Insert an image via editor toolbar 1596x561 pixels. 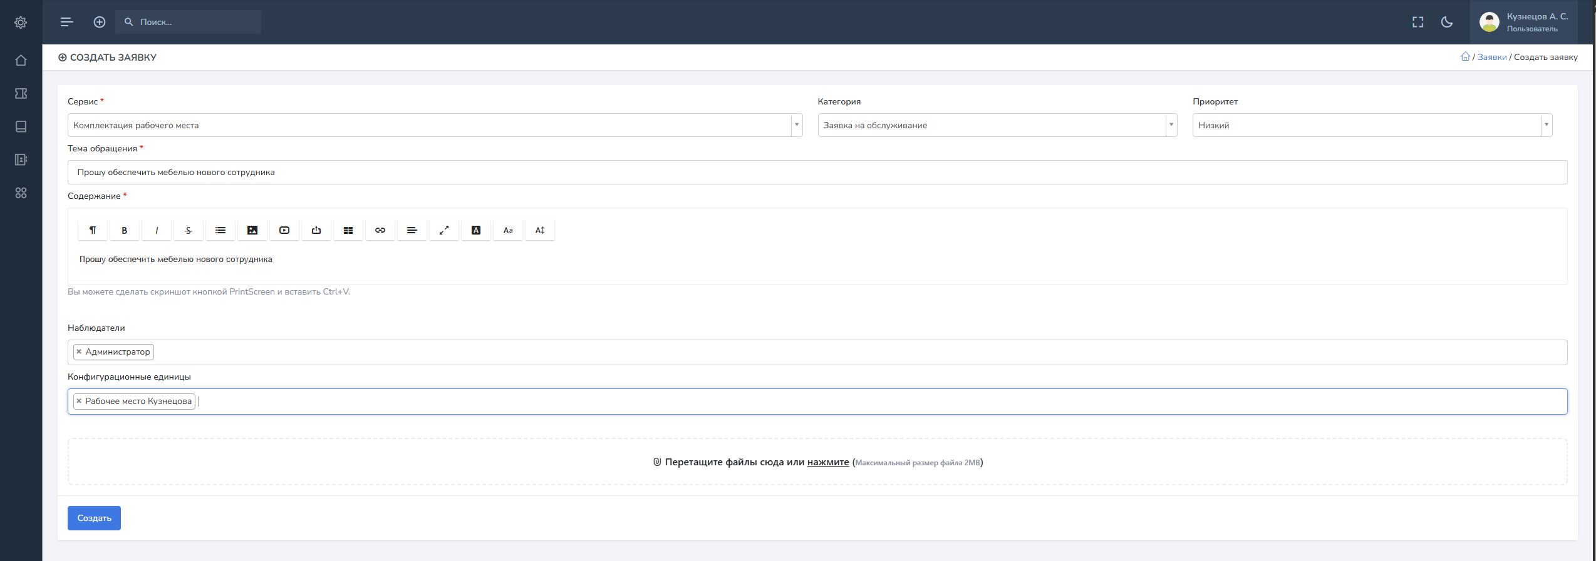(x=252, y=230)
